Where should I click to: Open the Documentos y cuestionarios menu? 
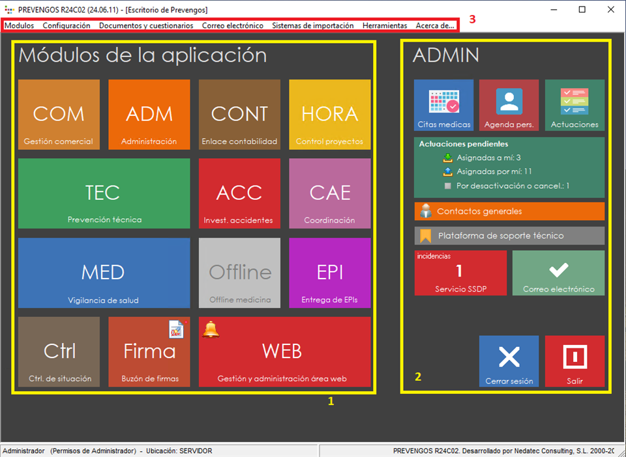146,25
